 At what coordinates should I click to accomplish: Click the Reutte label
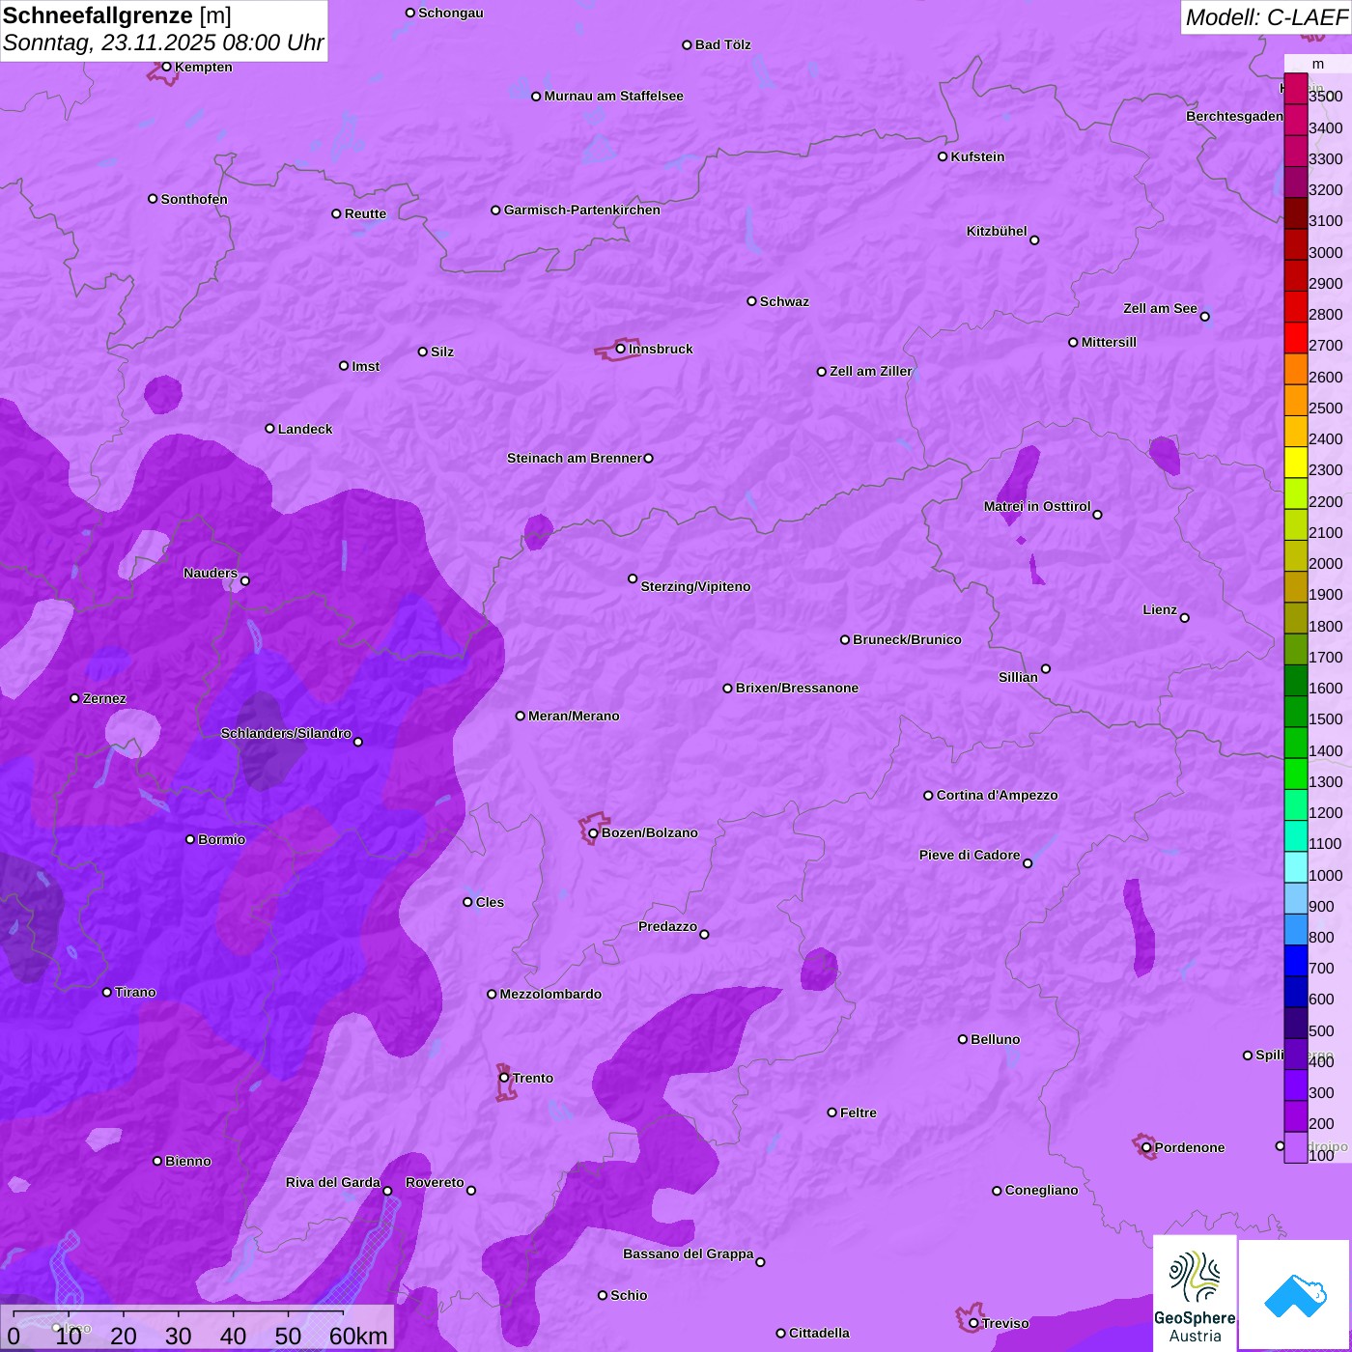pos(365,213)
